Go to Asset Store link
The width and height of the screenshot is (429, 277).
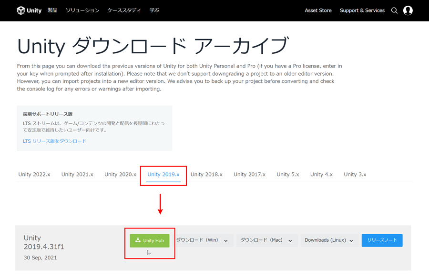click(x=318, y=10)
